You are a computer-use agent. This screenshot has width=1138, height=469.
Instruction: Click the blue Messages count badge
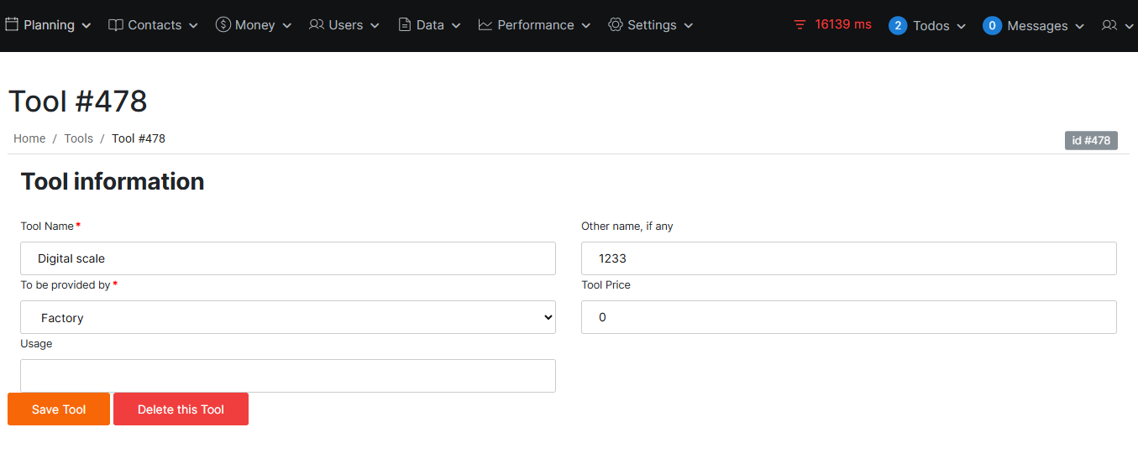992,26
